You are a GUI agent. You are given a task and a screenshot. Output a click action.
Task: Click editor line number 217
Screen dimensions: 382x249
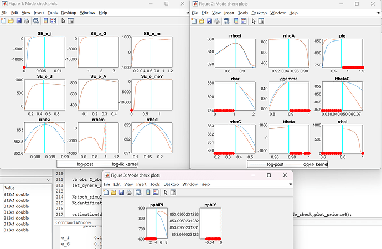[x=60, y=215]
